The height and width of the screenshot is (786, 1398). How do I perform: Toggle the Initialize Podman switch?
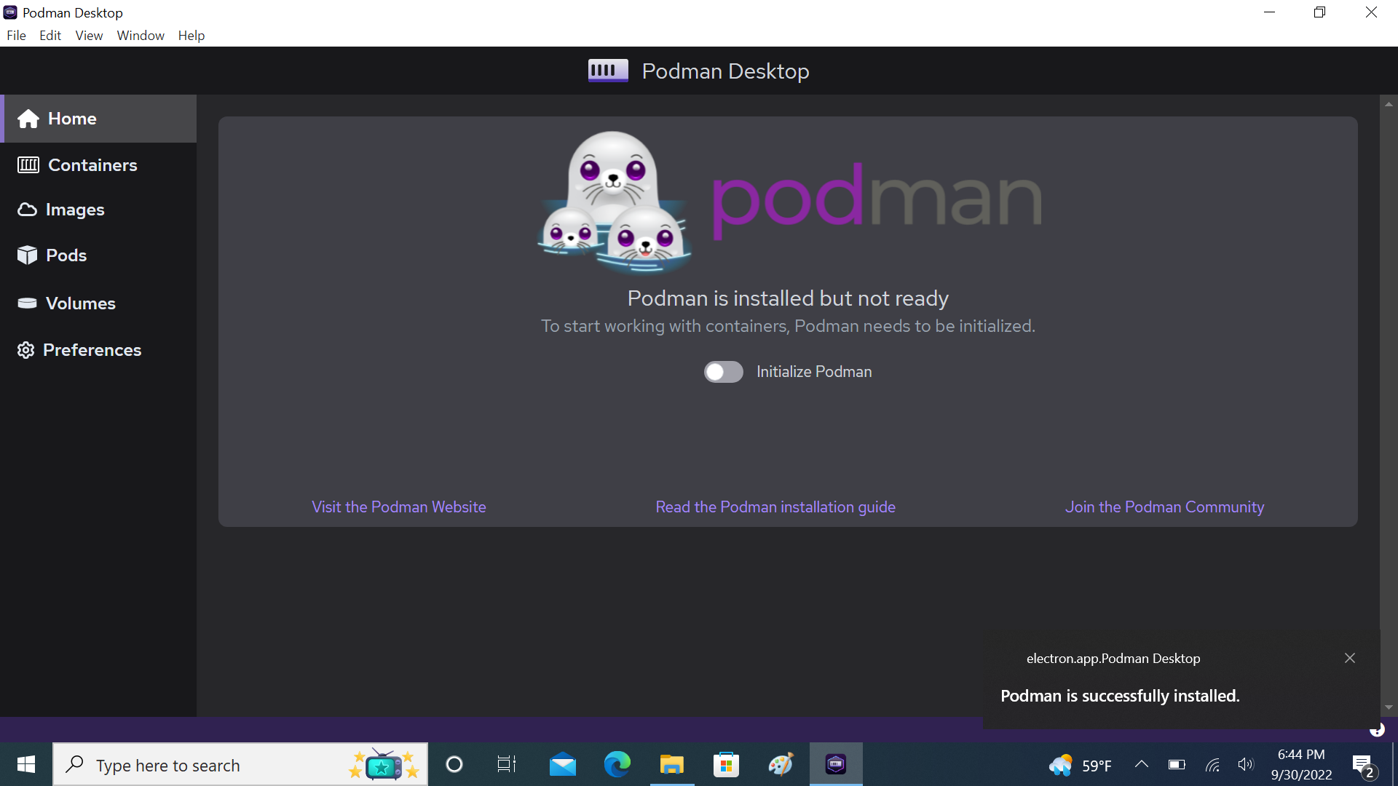[723, 372]
